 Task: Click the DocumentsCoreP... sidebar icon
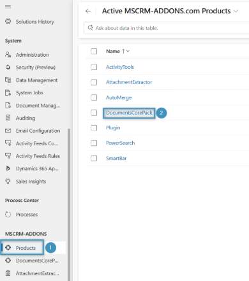point(8,260)
